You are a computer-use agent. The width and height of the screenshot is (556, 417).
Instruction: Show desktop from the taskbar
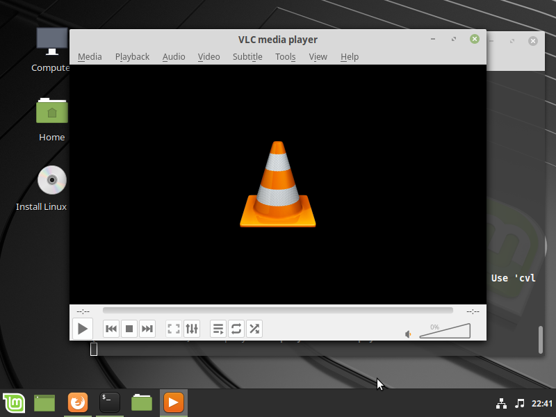pos(44,403)
